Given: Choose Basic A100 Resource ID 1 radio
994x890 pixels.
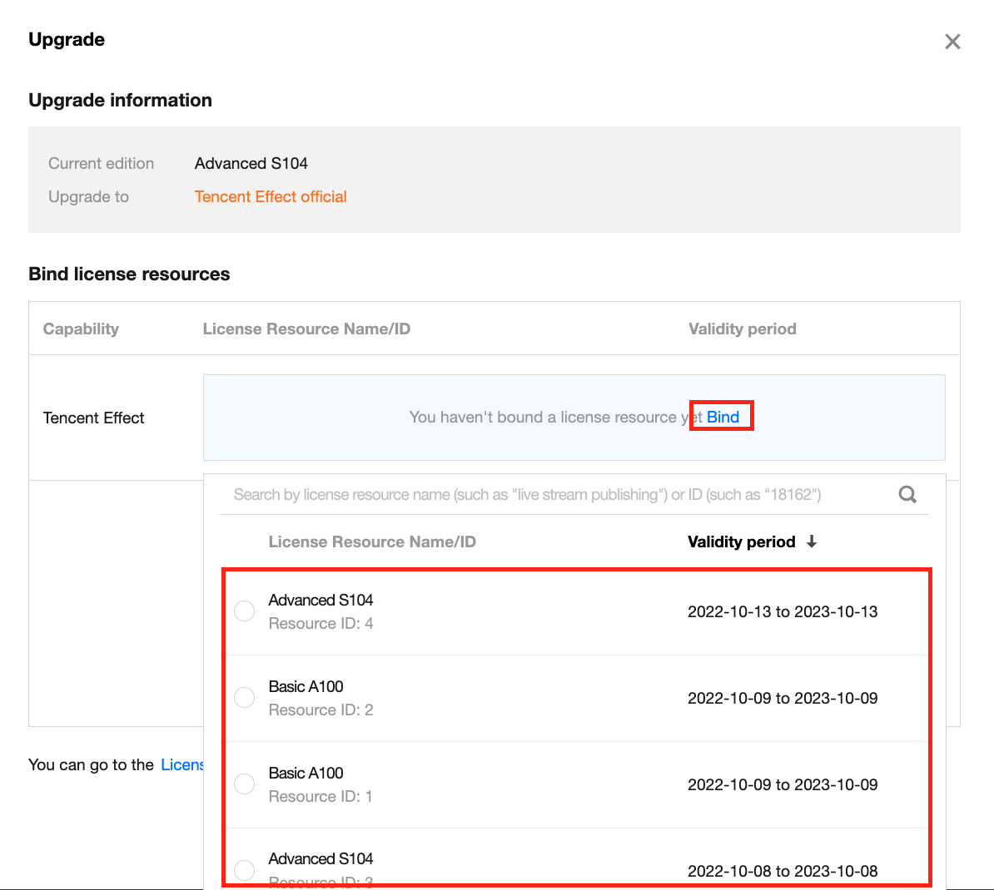Looking at the screenshot, I should [x=245, y=784].
